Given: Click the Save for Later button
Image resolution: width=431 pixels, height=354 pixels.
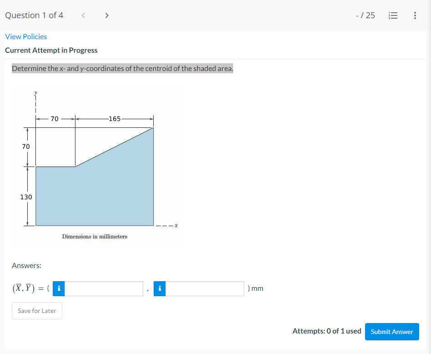Looking at the screenshot, I should tap(37, 311).
